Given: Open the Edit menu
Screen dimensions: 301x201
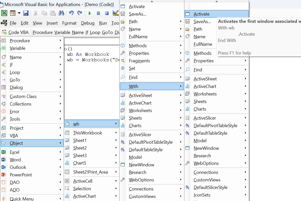Looking at the screenshot, I should (25, 23).
